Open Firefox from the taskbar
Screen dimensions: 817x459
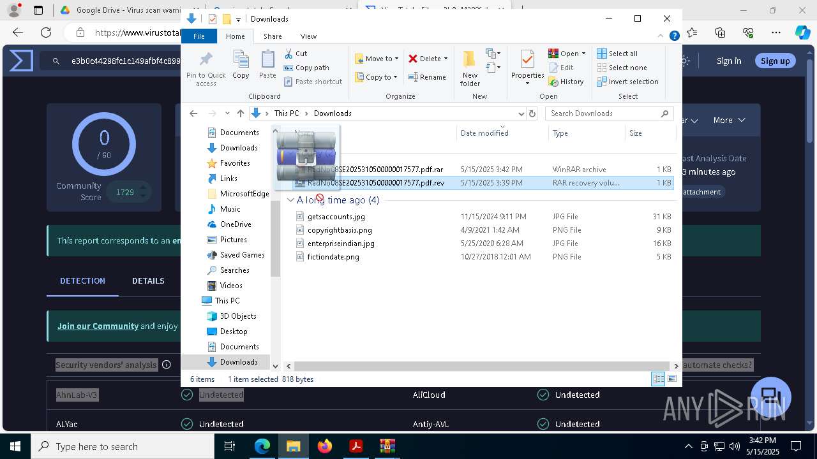[x=325, y=446]
